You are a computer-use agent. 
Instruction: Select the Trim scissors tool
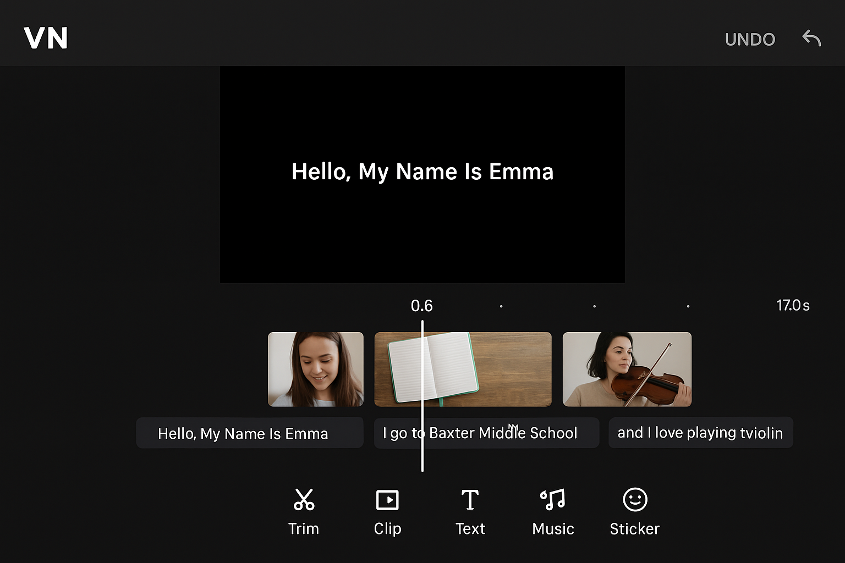tap(304, 511)
